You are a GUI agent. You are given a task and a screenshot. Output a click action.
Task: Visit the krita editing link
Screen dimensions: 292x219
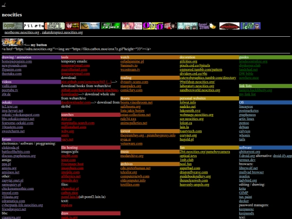tap(242, 189)
